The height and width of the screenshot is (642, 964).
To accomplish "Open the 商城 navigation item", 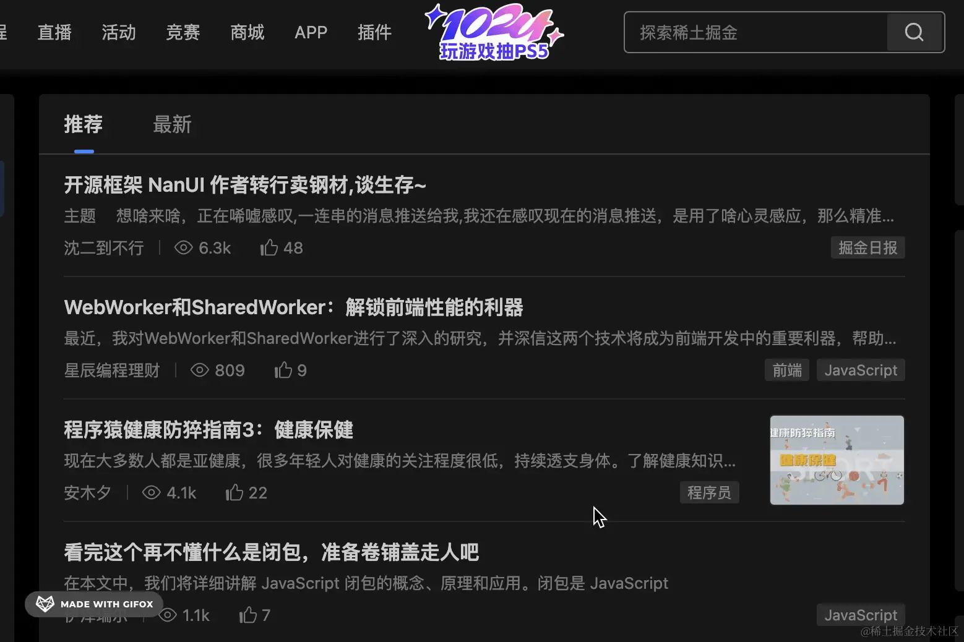I will (x=247, y=32).
